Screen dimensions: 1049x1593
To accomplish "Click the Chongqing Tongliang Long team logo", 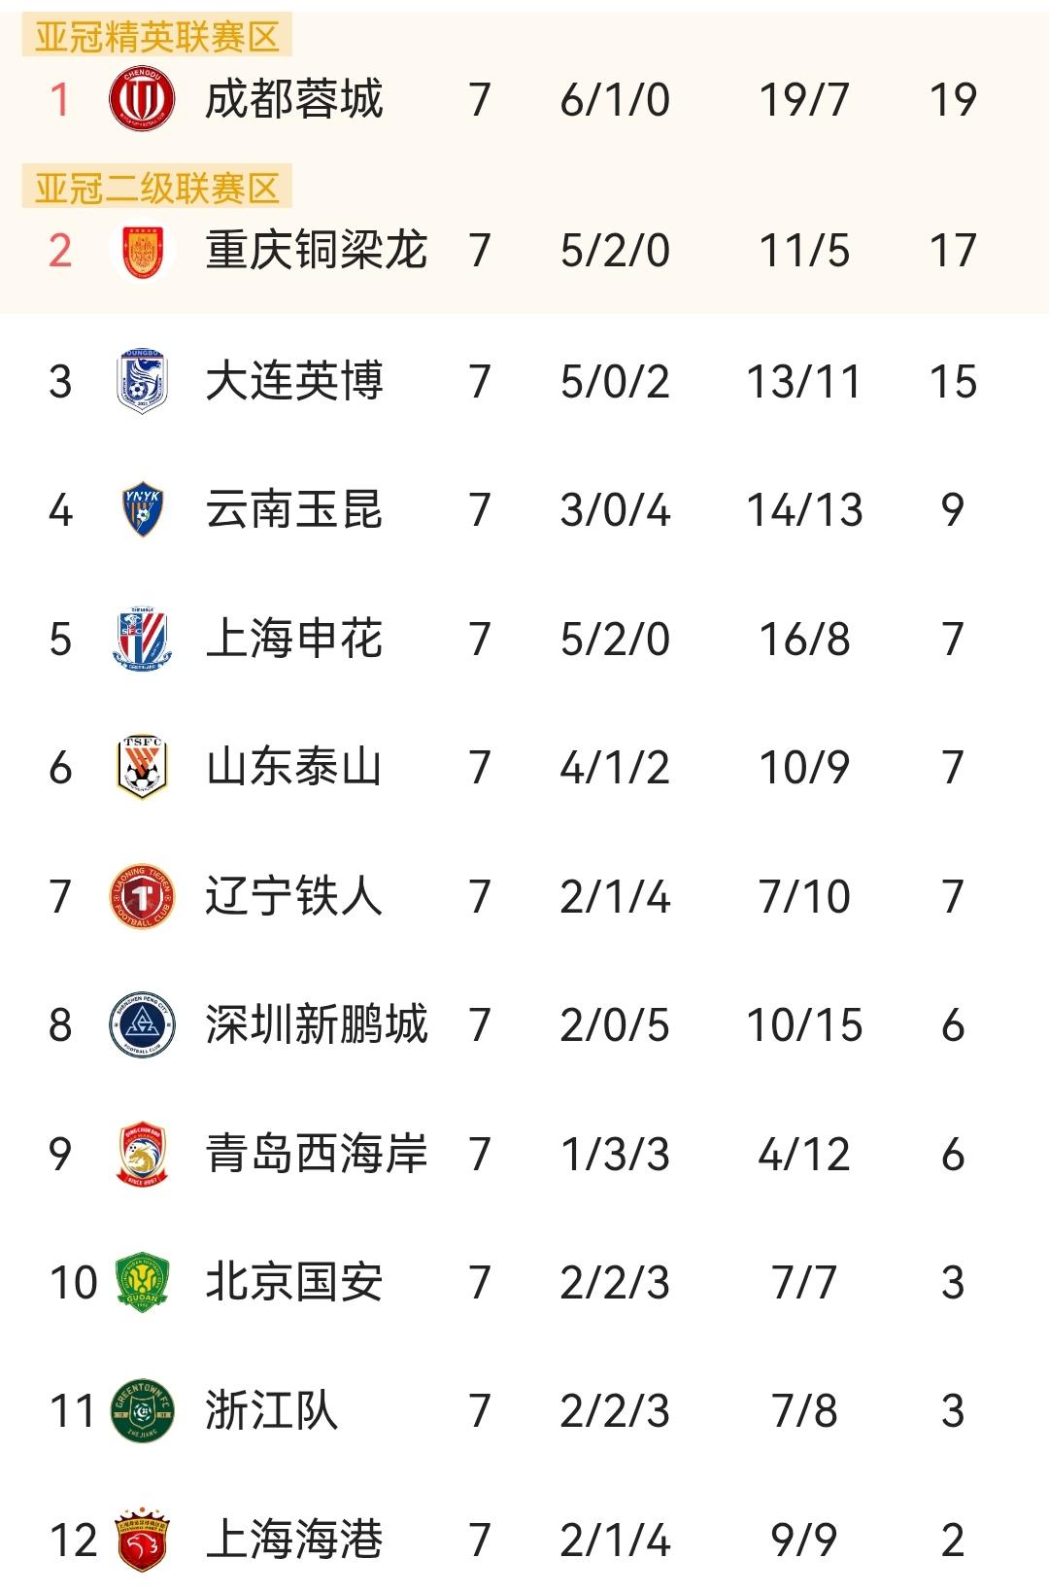I will 142,251.
